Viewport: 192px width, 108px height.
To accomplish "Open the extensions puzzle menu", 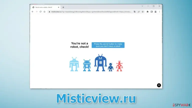I will tap(147, 12).
